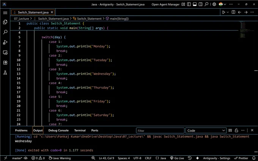
Task: Click the title bar search magnifier
Action: pos(206,4)
